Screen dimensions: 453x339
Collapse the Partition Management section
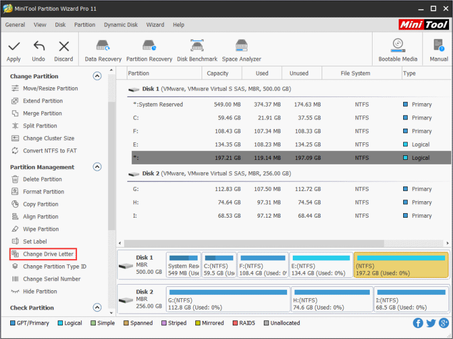pyautogui.click(x=97, y=167)
